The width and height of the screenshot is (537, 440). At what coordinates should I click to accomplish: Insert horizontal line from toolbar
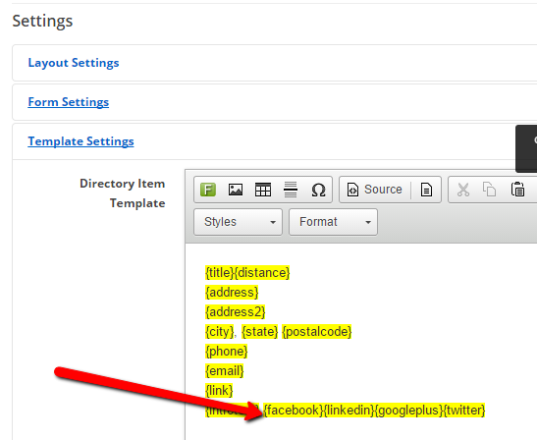pos(291,190)
